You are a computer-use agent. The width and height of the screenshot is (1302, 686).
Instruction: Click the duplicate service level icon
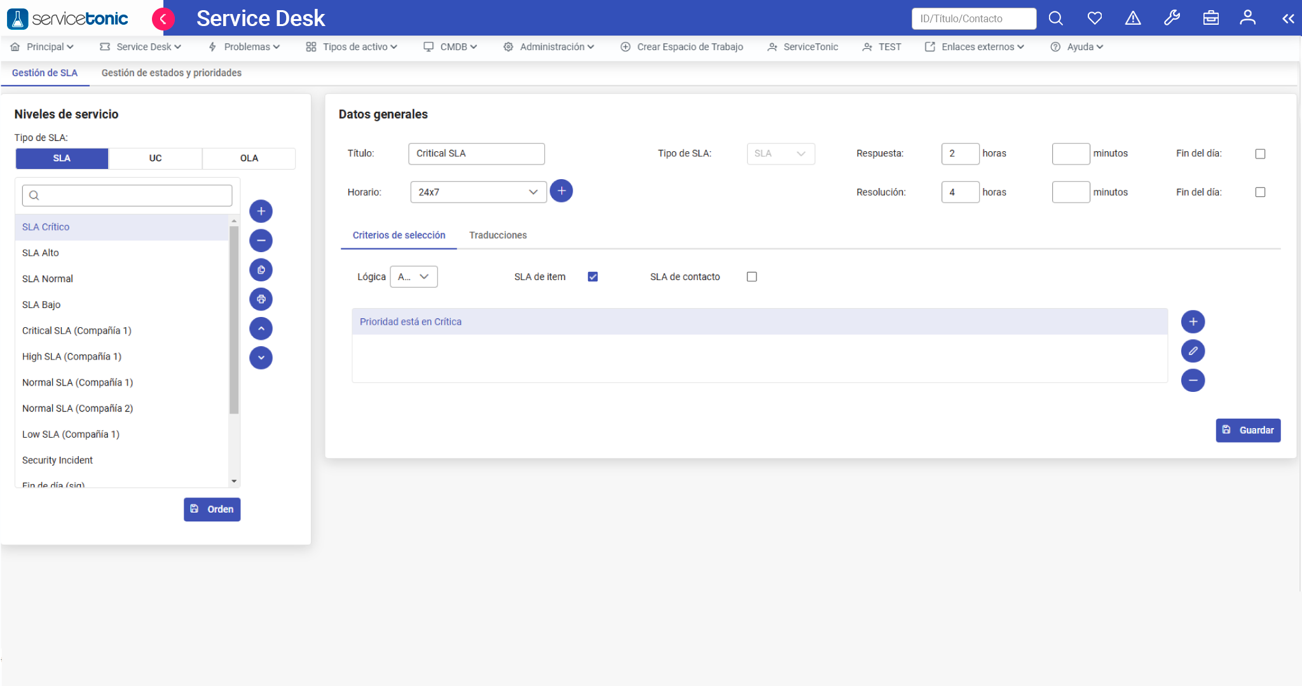[x=261, y=270]
